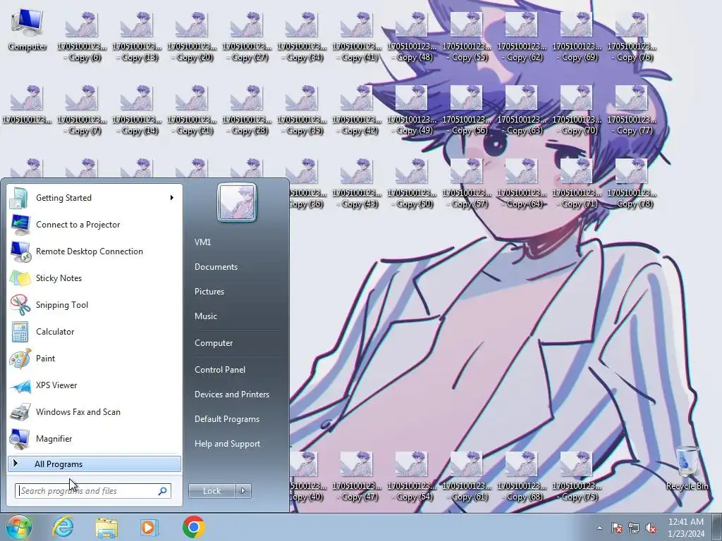Open Devices and Printers
Screen dimensions: 722x541
[x=232, y=394]
